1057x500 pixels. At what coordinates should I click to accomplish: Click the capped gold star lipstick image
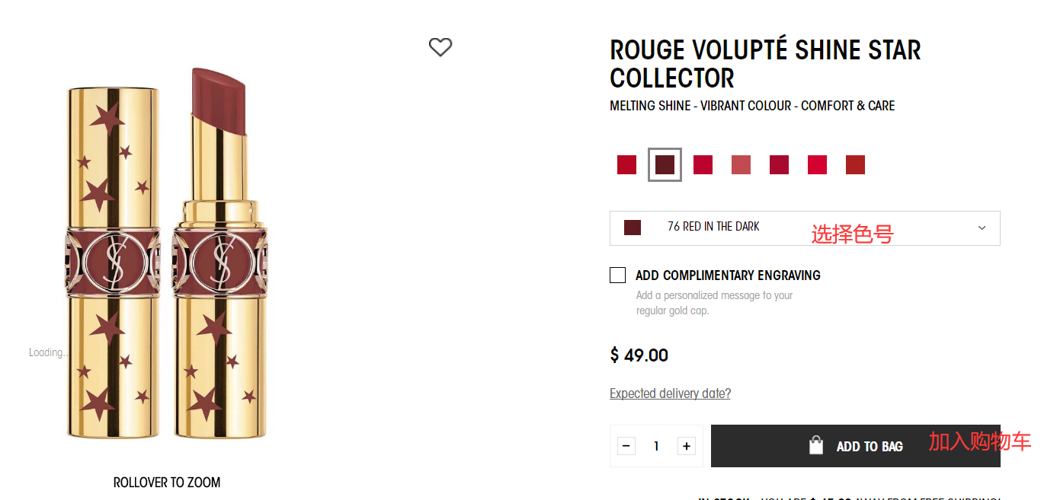pos(113,263)
